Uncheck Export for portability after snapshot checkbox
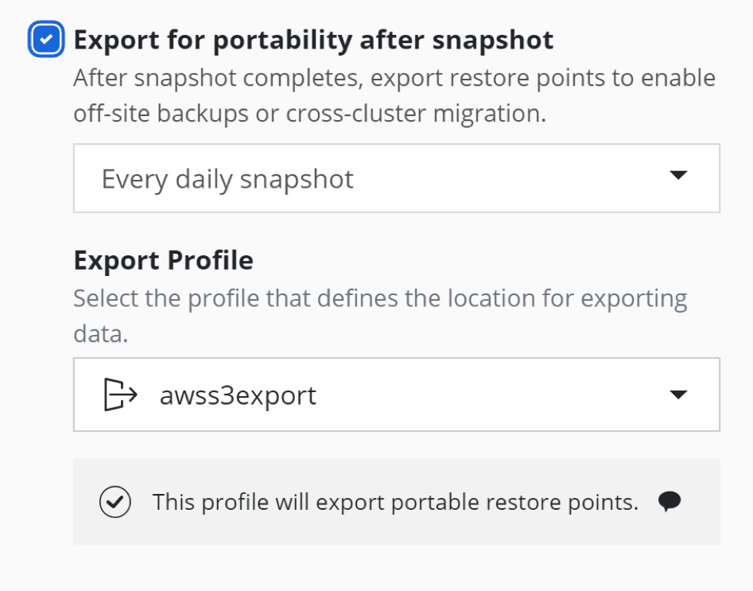The width and height of the screenshot is (753, 591). pyautogui.click(x=46, y=39)
